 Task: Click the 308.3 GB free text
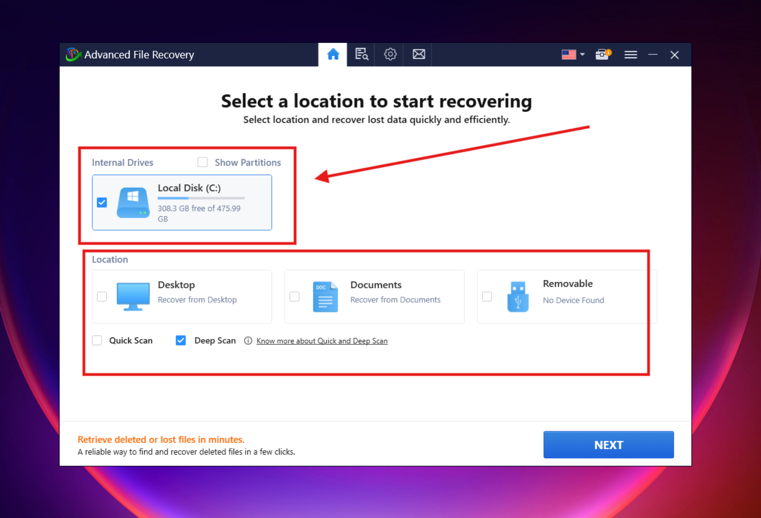click(199, 213)
